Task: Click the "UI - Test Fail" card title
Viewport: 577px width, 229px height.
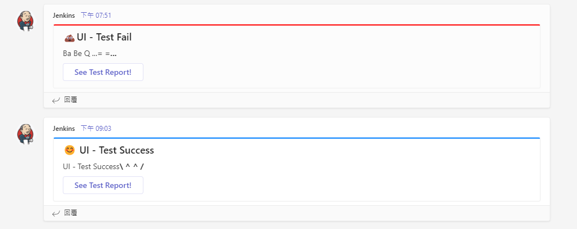Action: click(104, 37)
